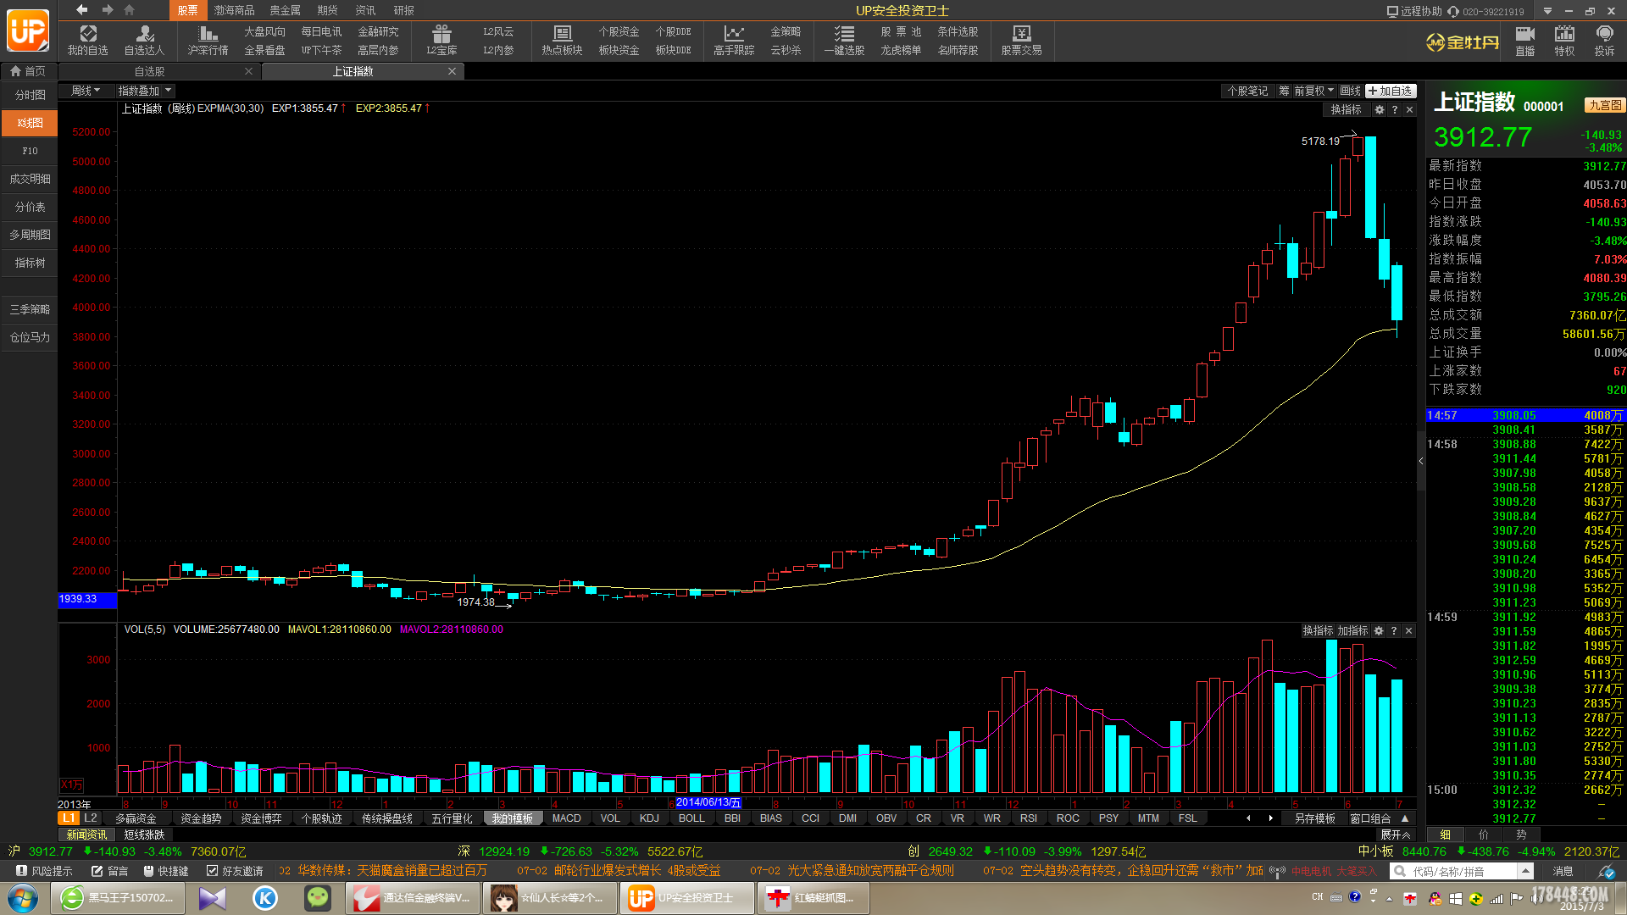Select the 细 detail view tab

pos(1445,835)
